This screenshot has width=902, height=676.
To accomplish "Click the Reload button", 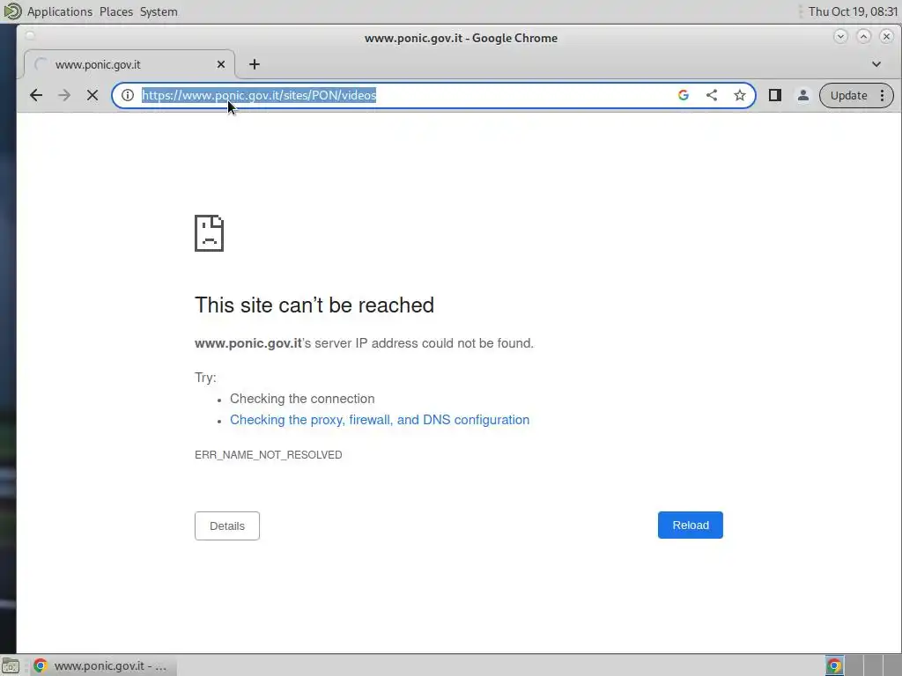I will (x=691, y=525).
